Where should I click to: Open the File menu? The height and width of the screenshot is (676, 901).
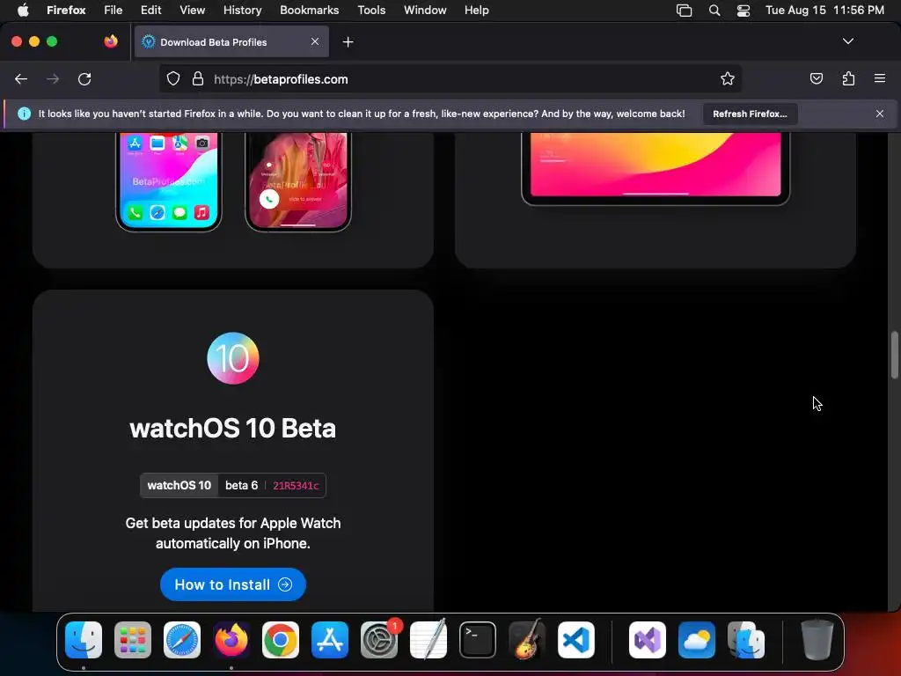114,11
